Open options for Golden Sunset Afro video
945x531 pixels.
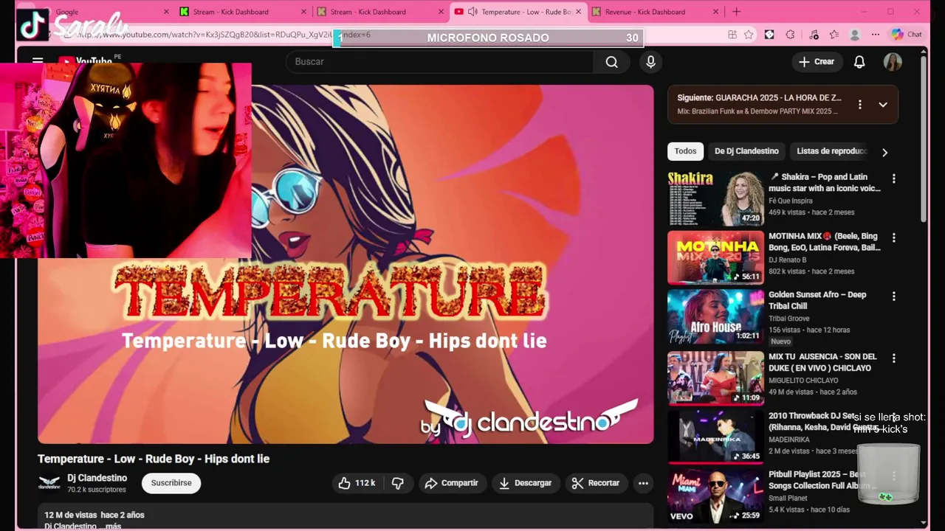(893, 296)
